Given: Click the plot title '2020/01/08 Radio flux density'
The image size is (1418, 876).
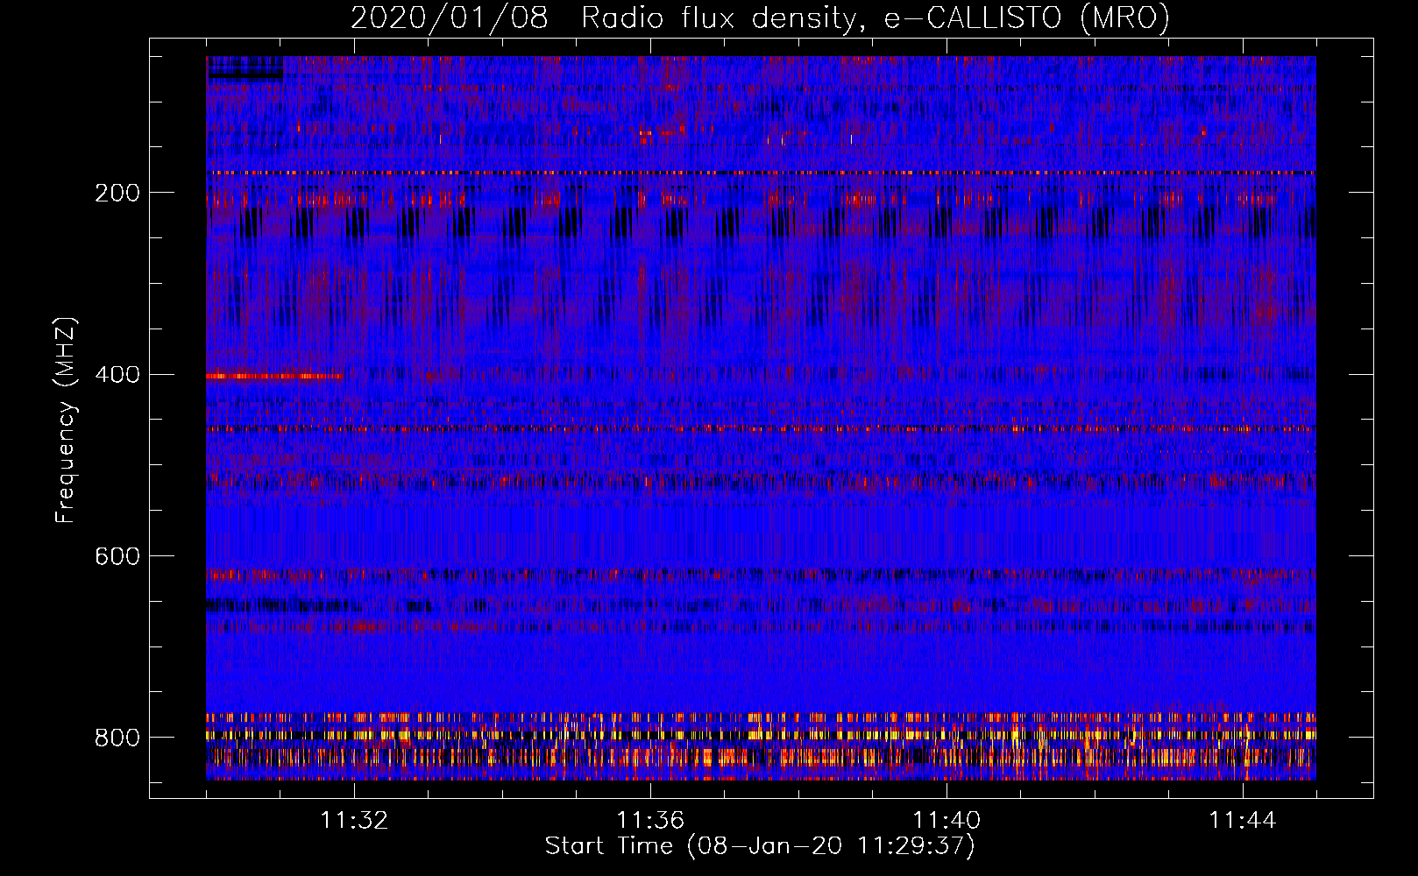Looking at the screenshot, I should point(760,18).
